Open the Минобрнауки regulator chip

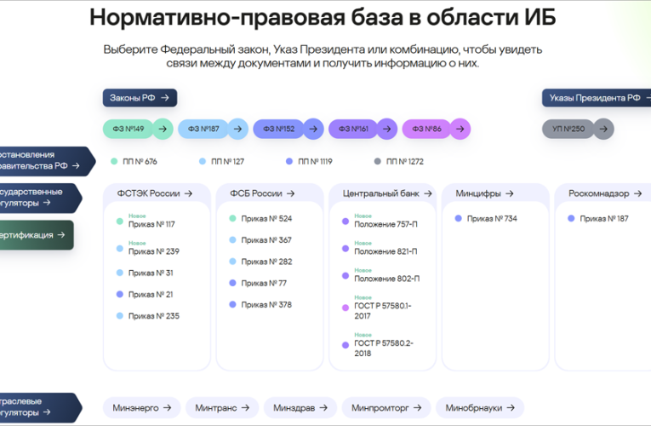click(x=480, y=408)
